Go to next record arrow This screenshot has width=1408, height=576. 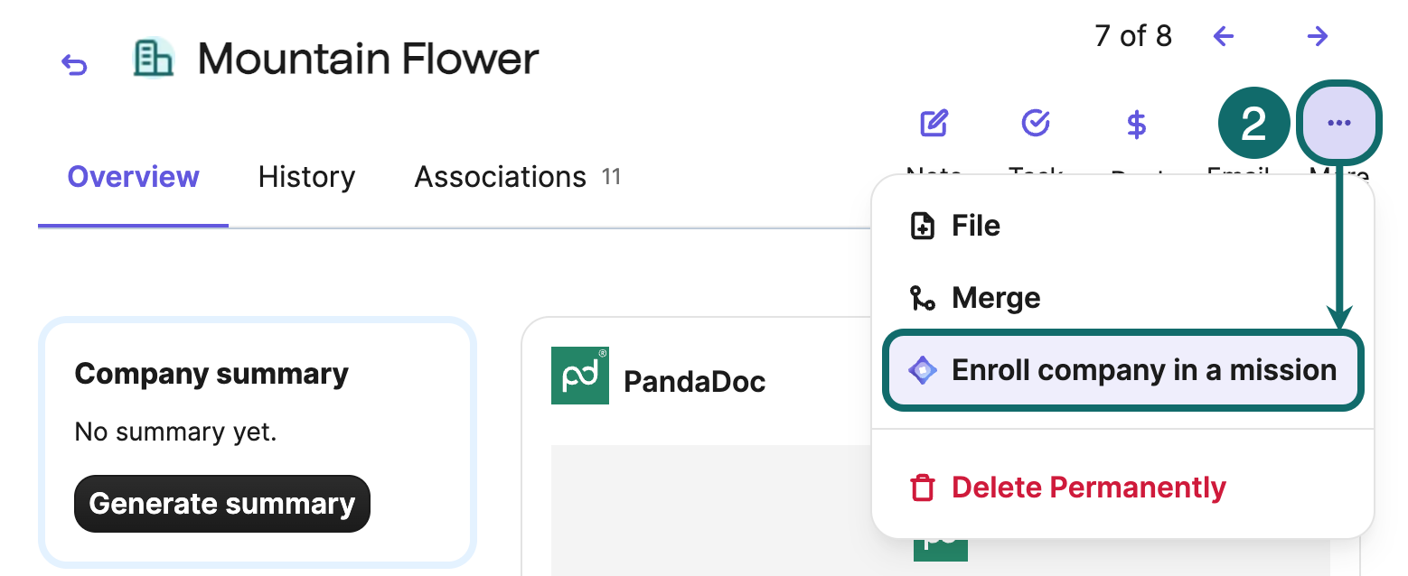click(1318, 36)
